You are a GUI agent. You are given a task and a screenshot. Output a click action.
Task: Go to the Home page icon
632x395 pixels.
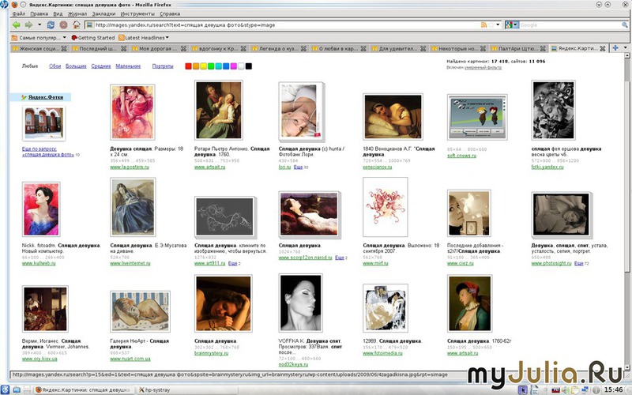pos(76,25)
